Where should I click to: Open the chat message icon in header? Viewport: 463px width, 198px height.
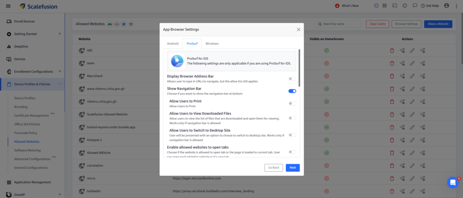[415, 5]
